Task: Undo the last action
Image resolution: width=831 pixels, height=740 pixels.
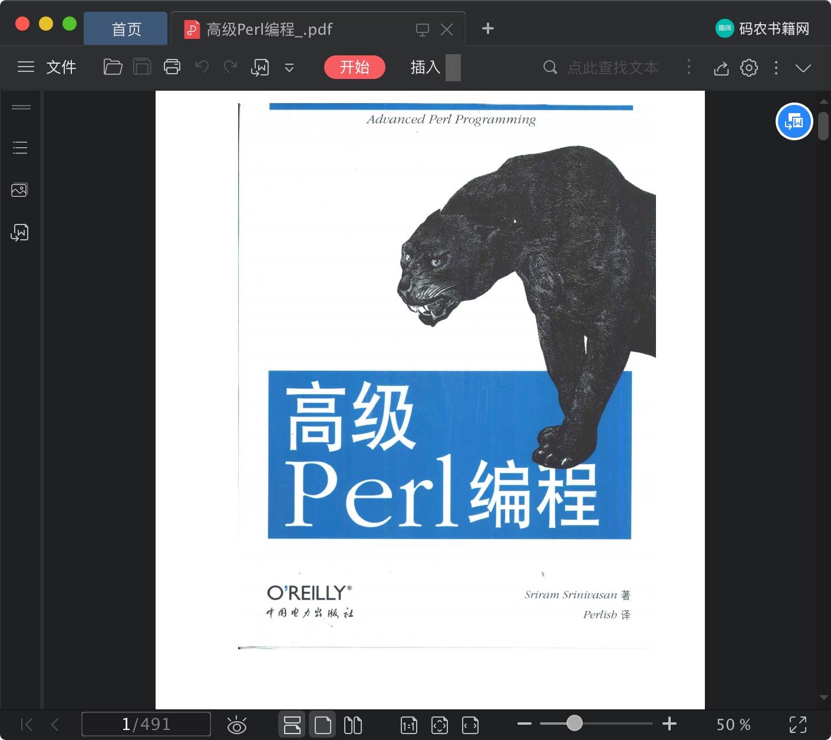Action: (202, 67)
